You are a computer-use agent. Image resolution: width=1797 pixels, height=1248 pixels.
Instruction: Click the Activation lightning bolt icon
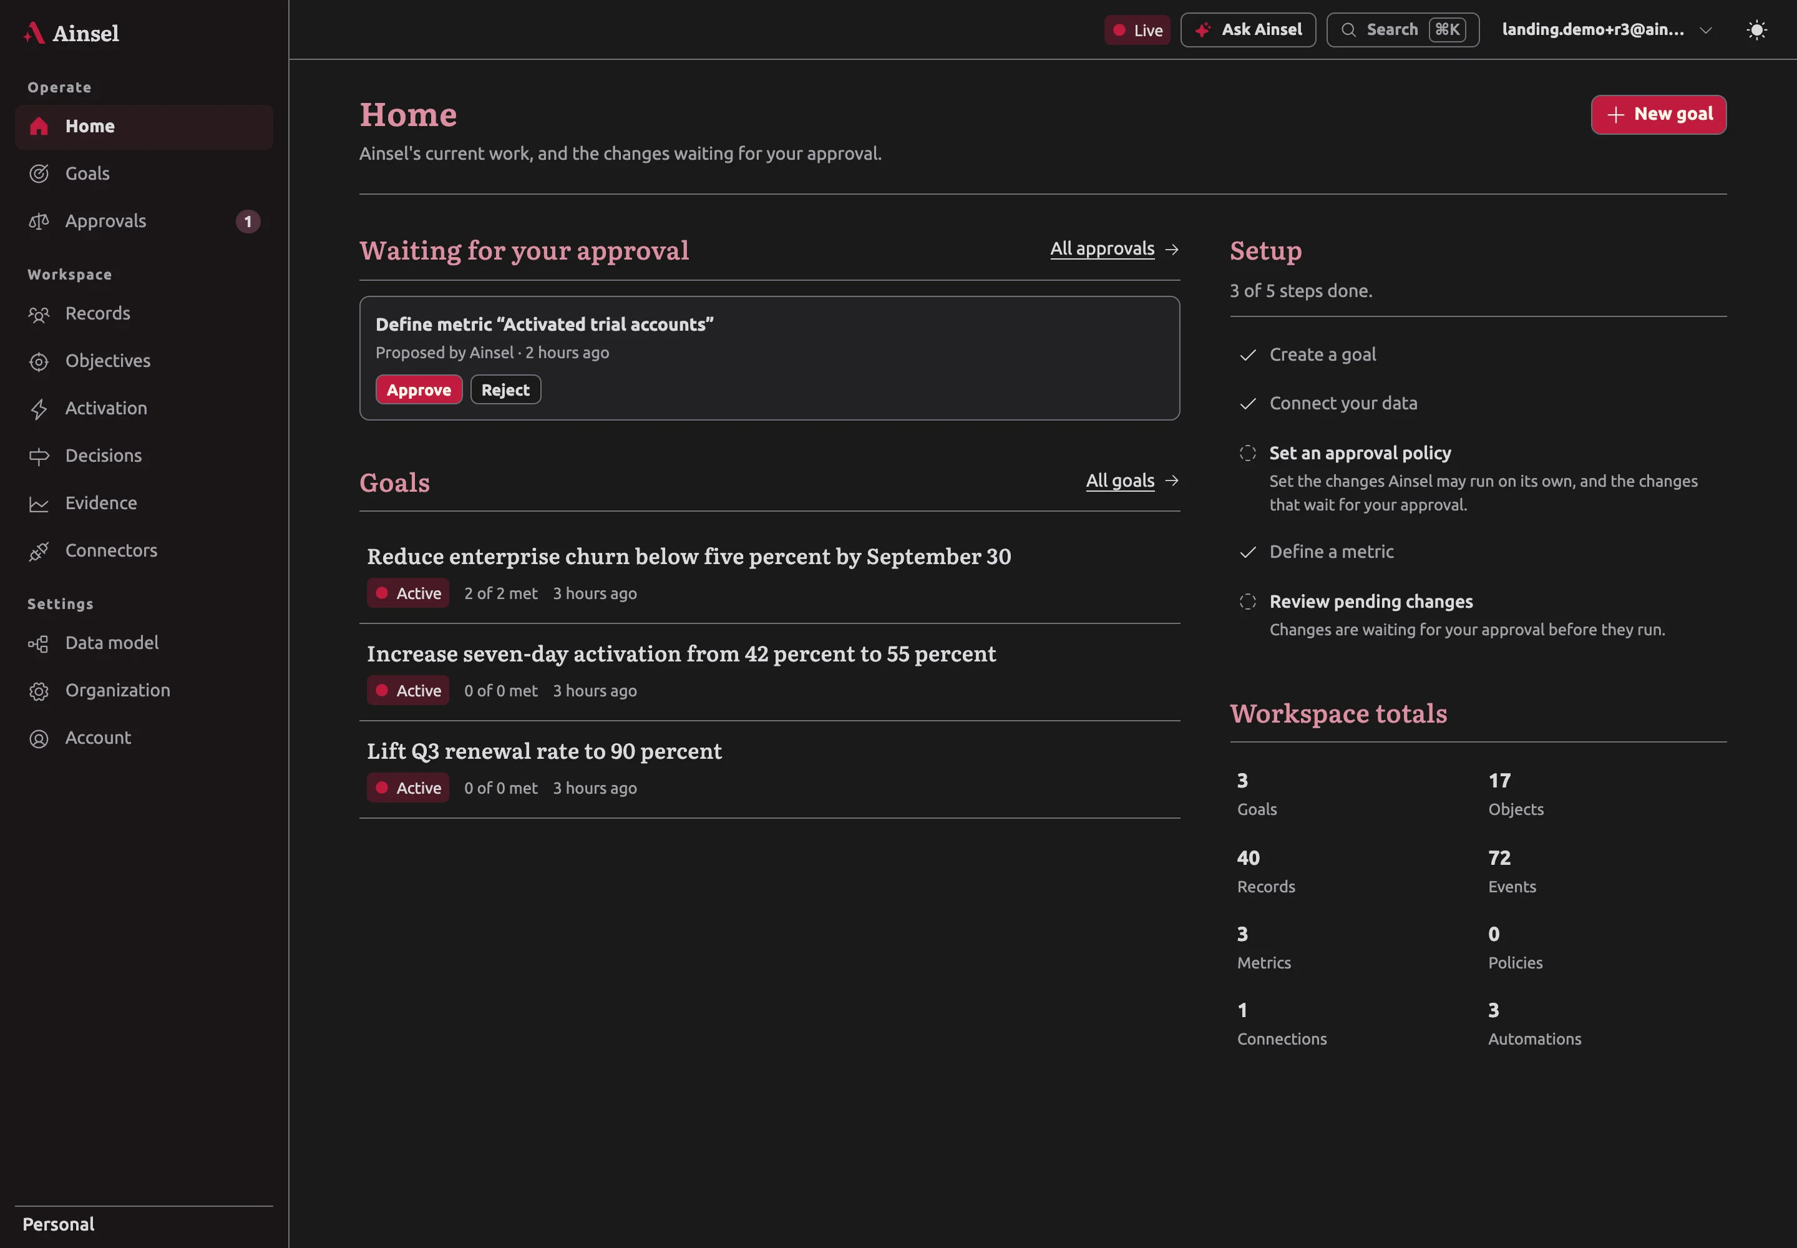[39, 409]
